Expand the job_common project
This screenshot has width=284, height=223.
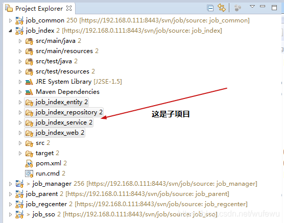[x=11, y=20]
